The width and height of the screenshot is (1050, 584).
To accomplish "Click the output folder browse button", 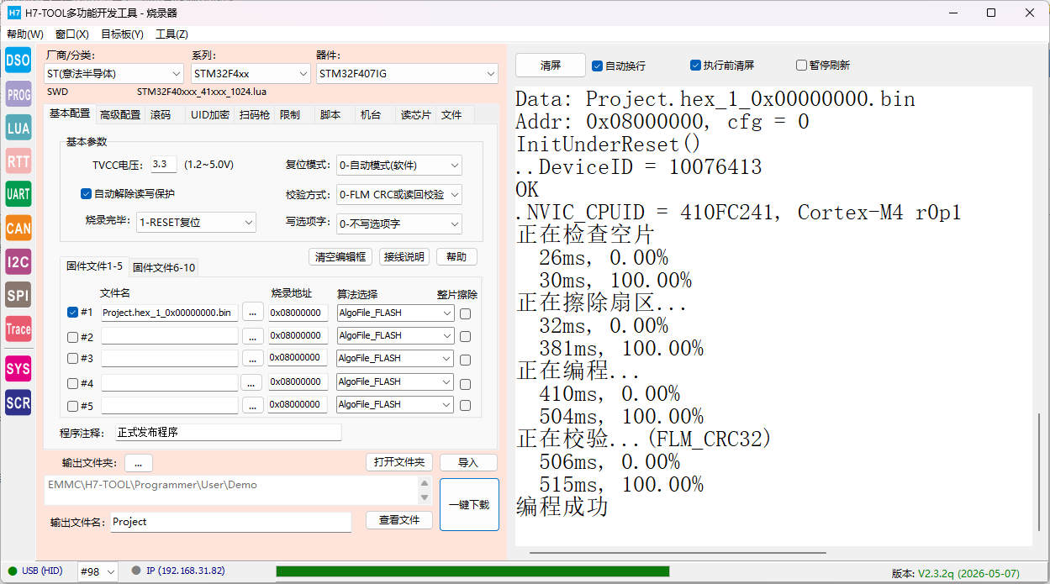I will pyautogui.click(x=138, y=463).
